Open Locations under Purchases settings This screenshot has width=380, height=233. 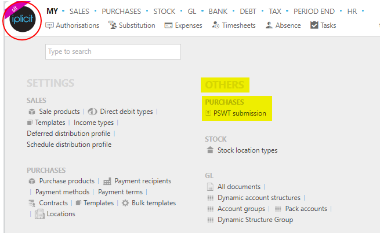pyautogui.click(x=61, y=214)
